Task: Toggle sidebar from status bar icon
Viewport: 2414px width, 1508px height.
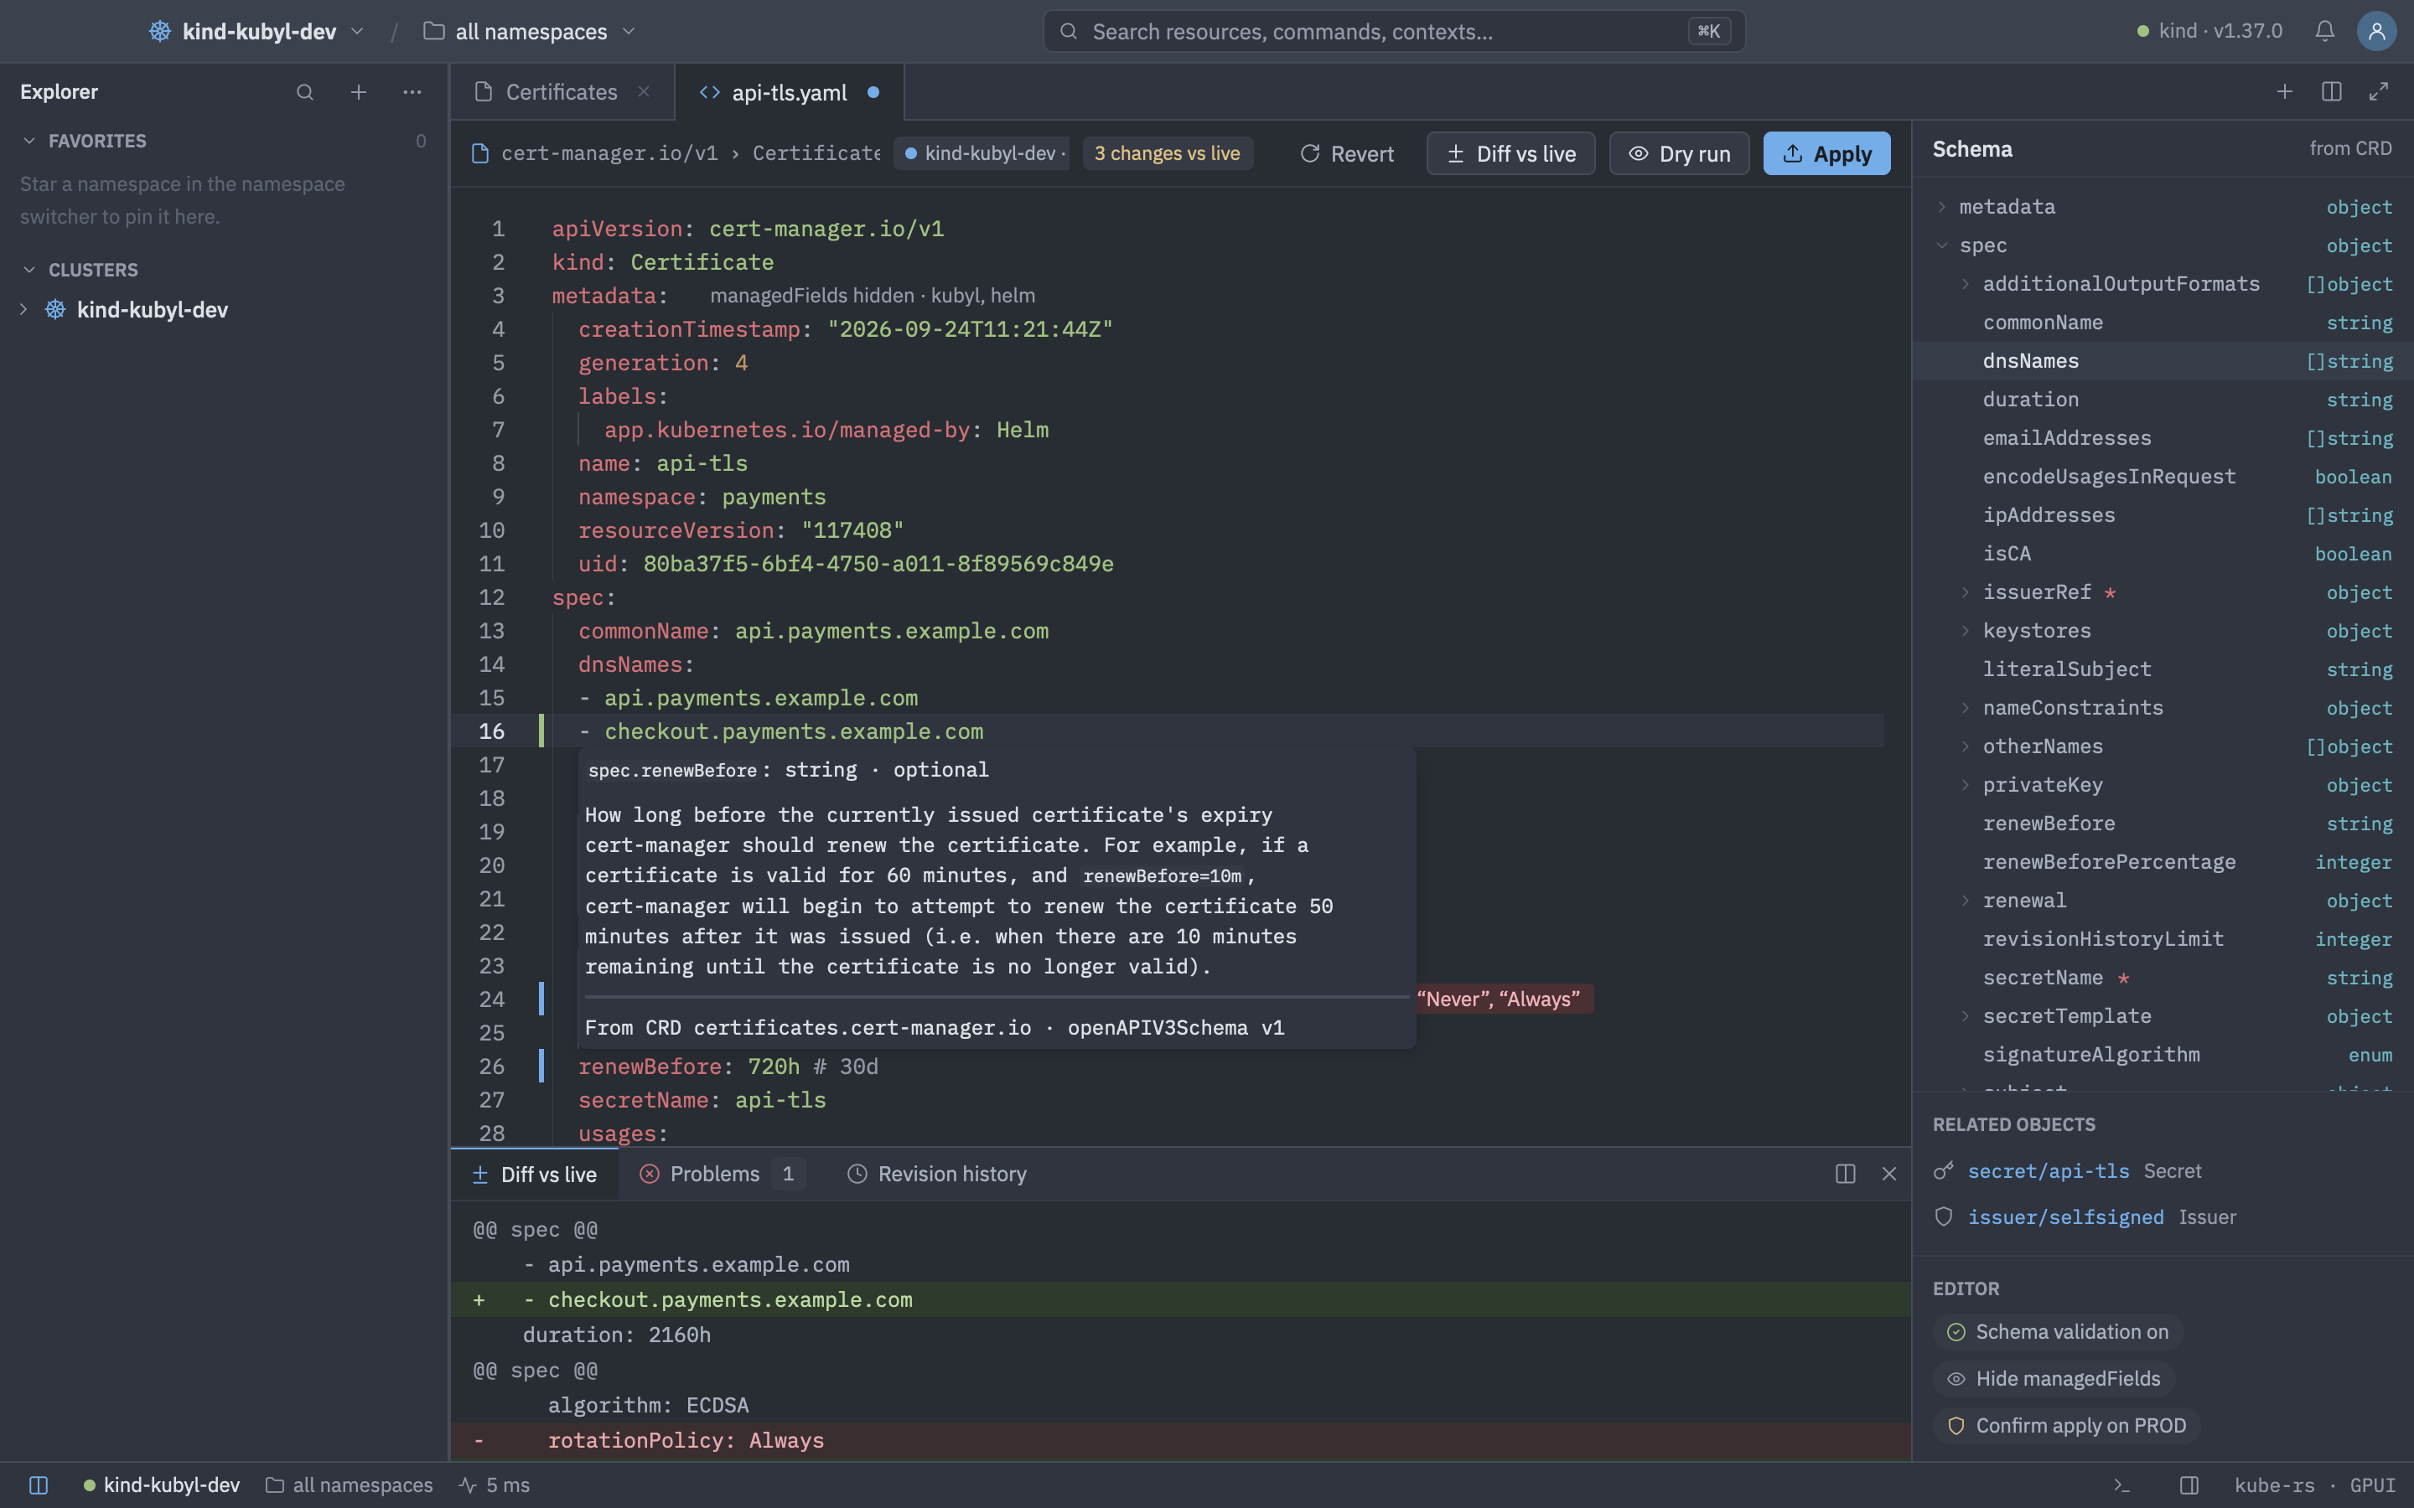Action: pyautogui.click(x=39, y=1485)
